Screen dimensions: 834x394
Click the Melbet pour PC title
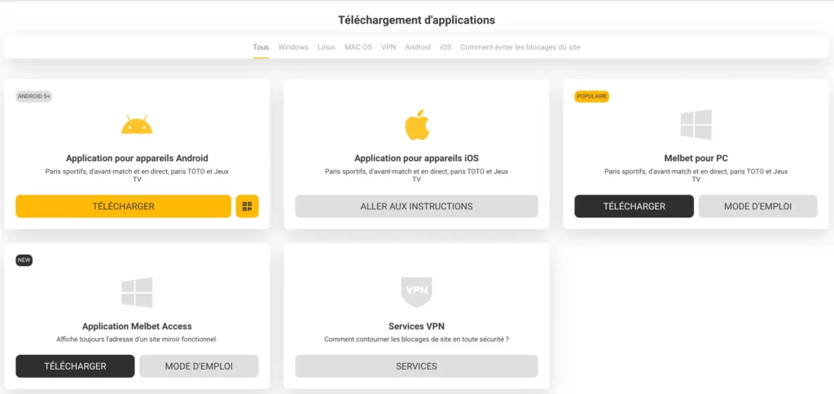point(696,159)
